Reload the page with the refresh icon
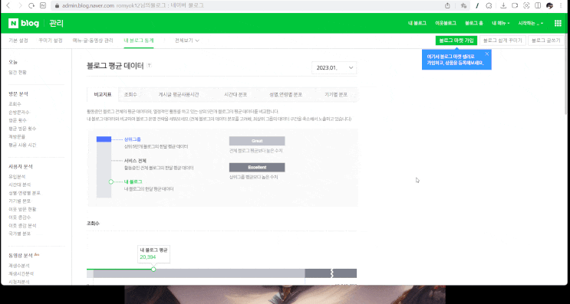The width and height of the screenshot is (570, 304). (x=31, y=5)
